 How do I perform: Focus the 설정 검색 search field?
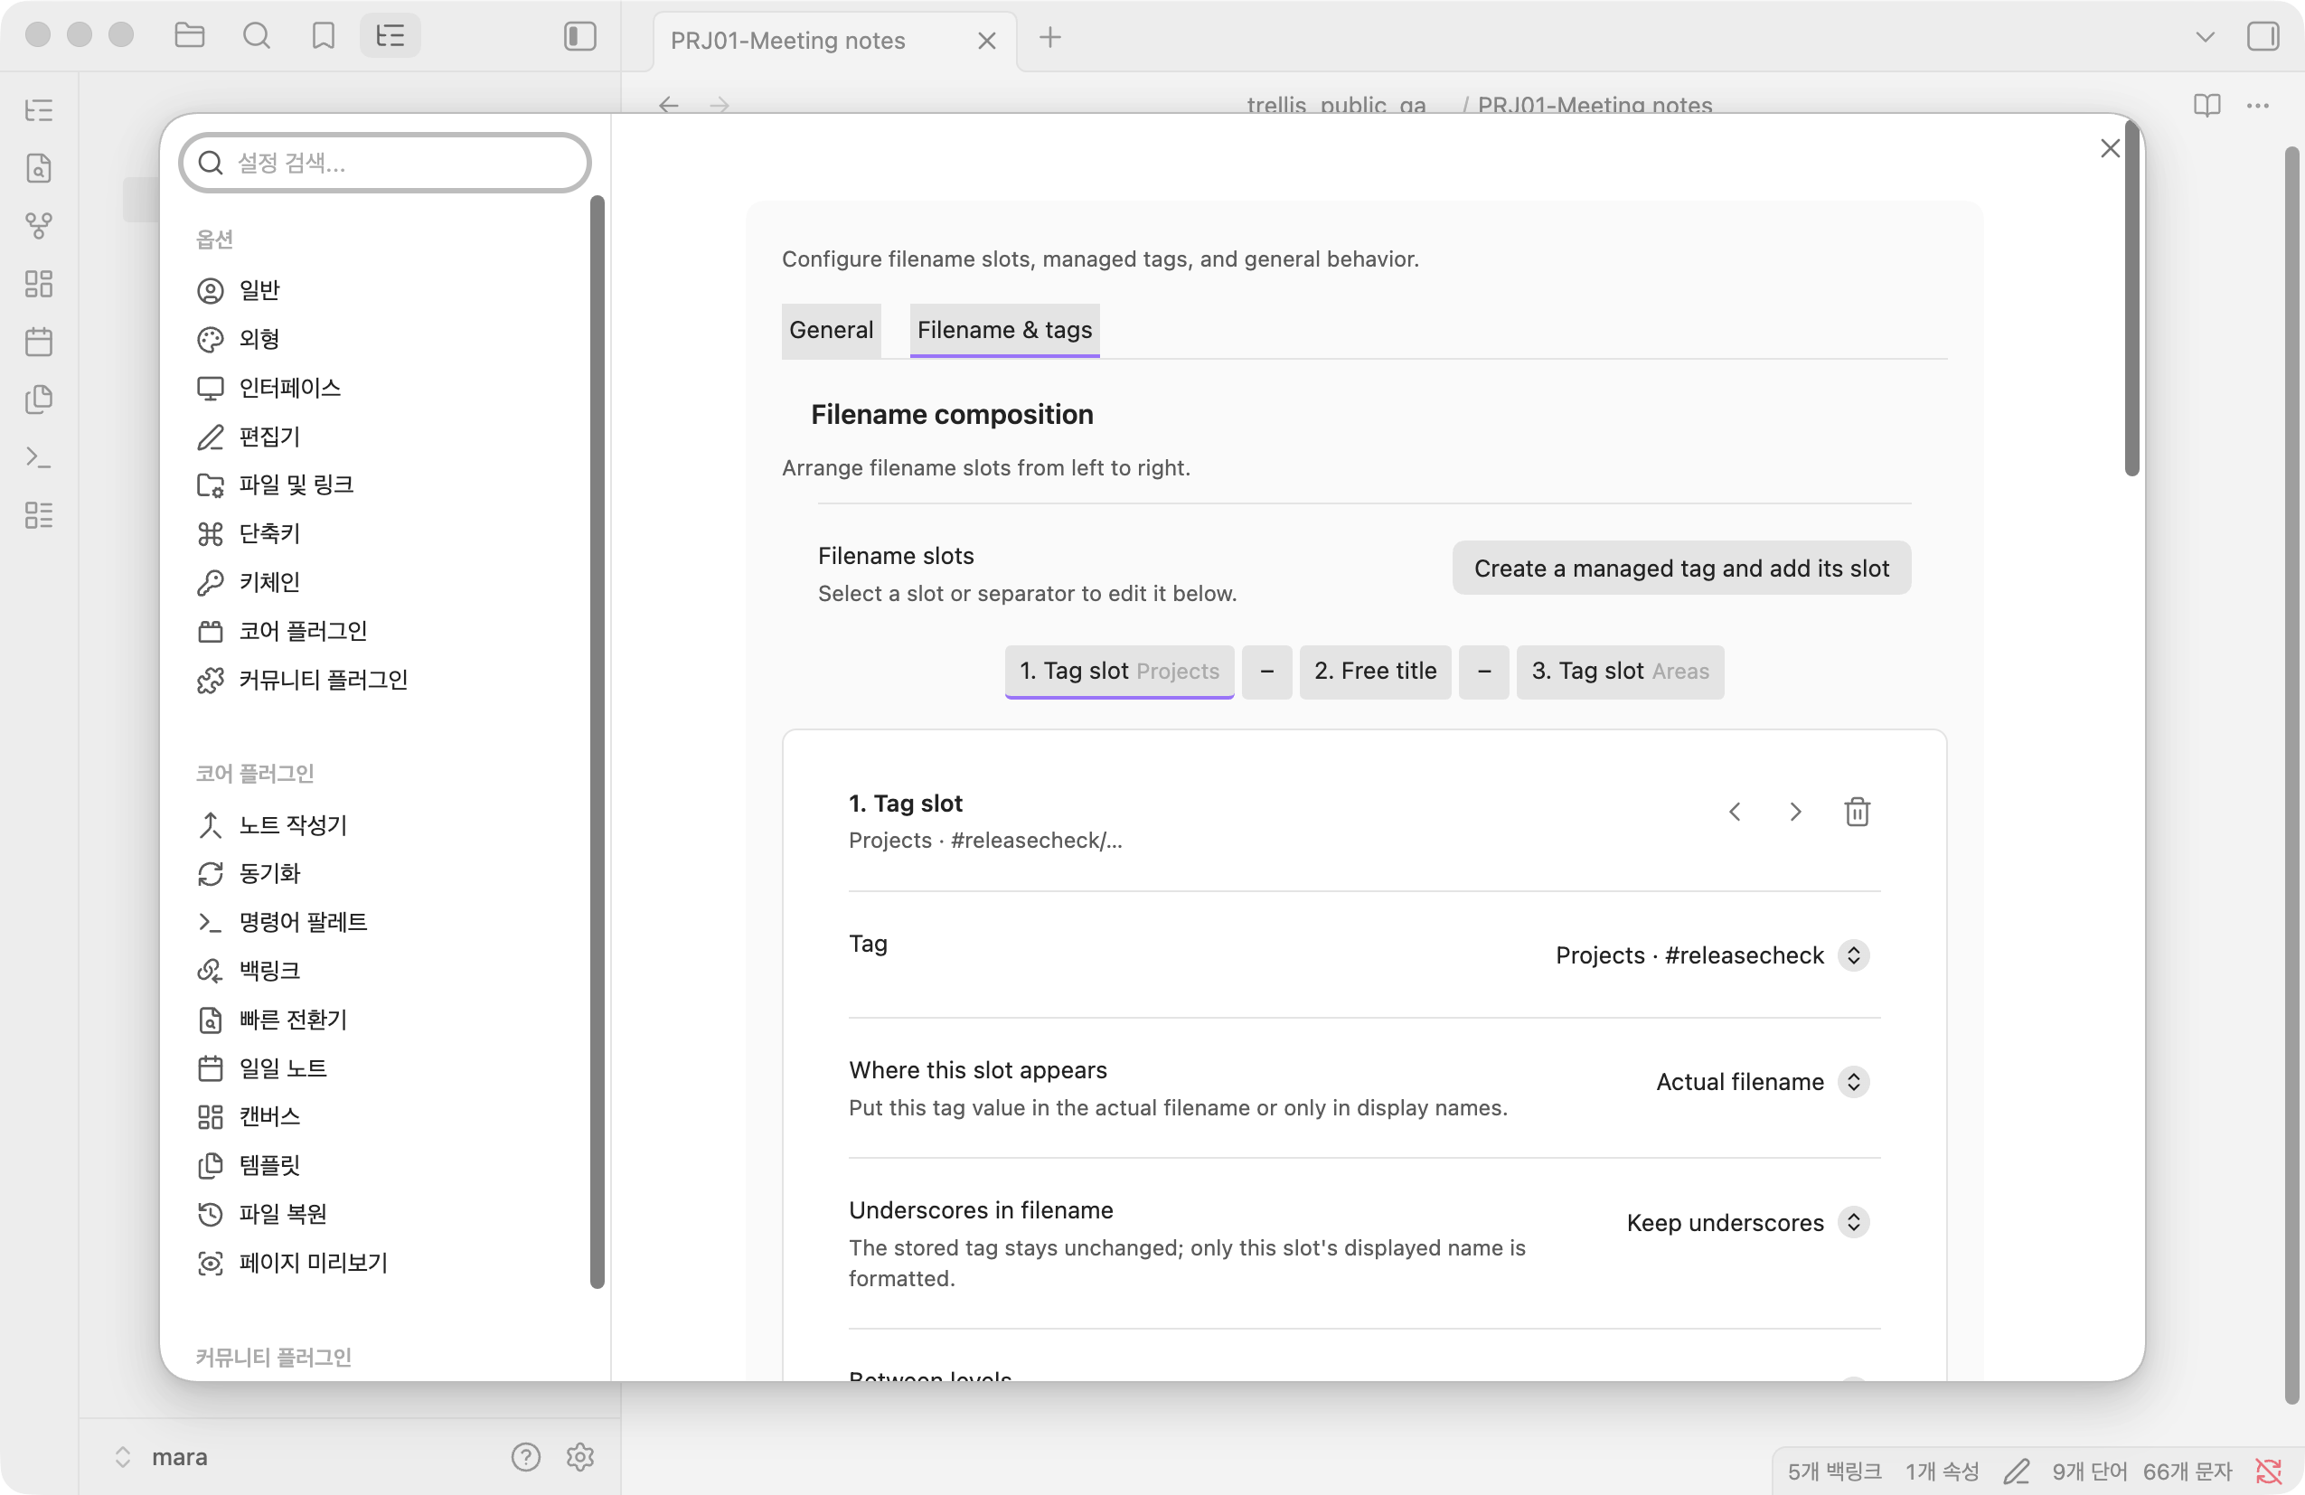click(x=385, y=163)
